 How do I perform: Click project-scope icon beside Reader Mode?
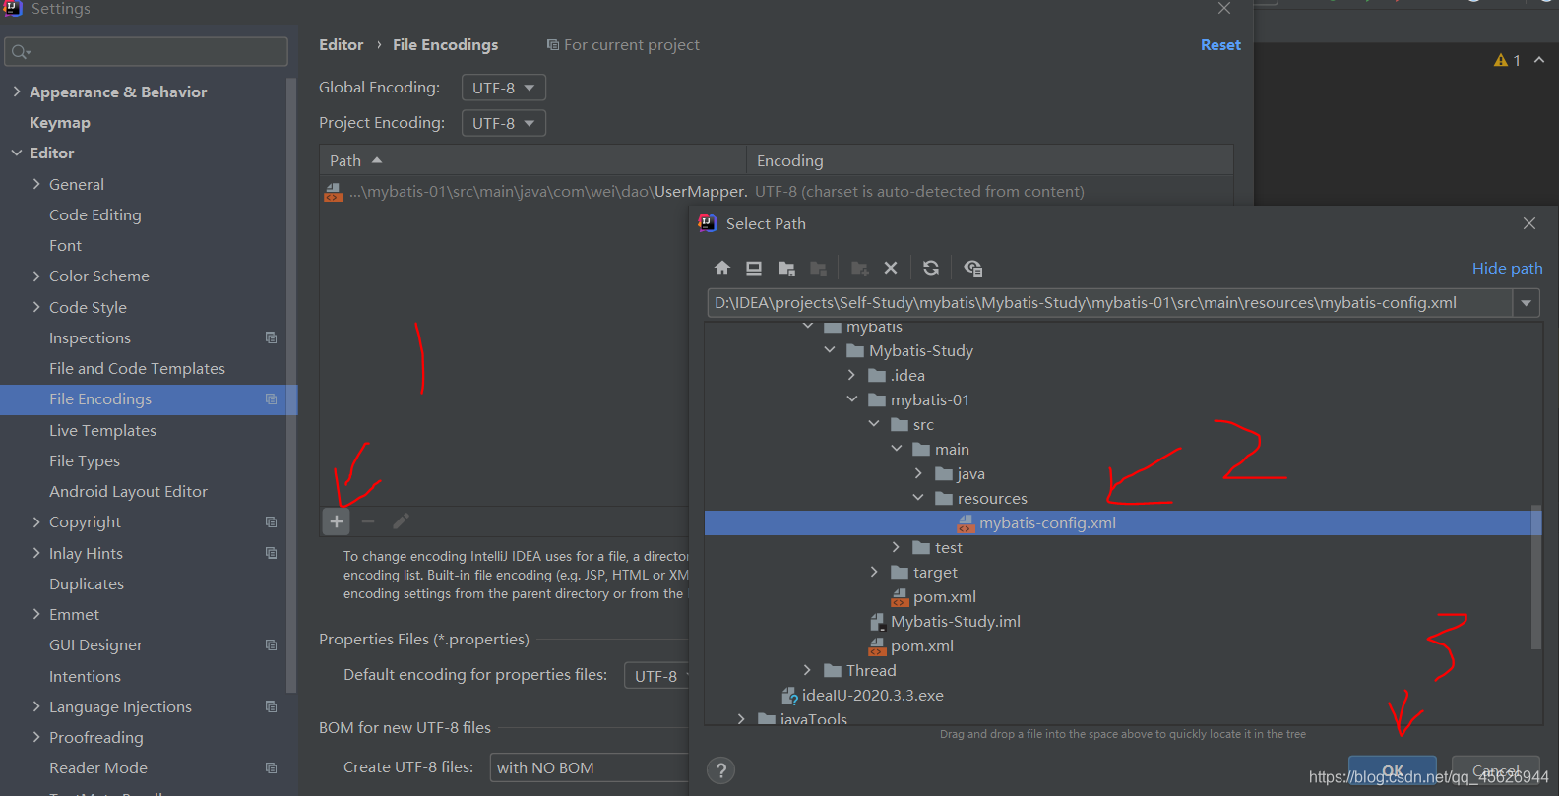tap(271, 768)
